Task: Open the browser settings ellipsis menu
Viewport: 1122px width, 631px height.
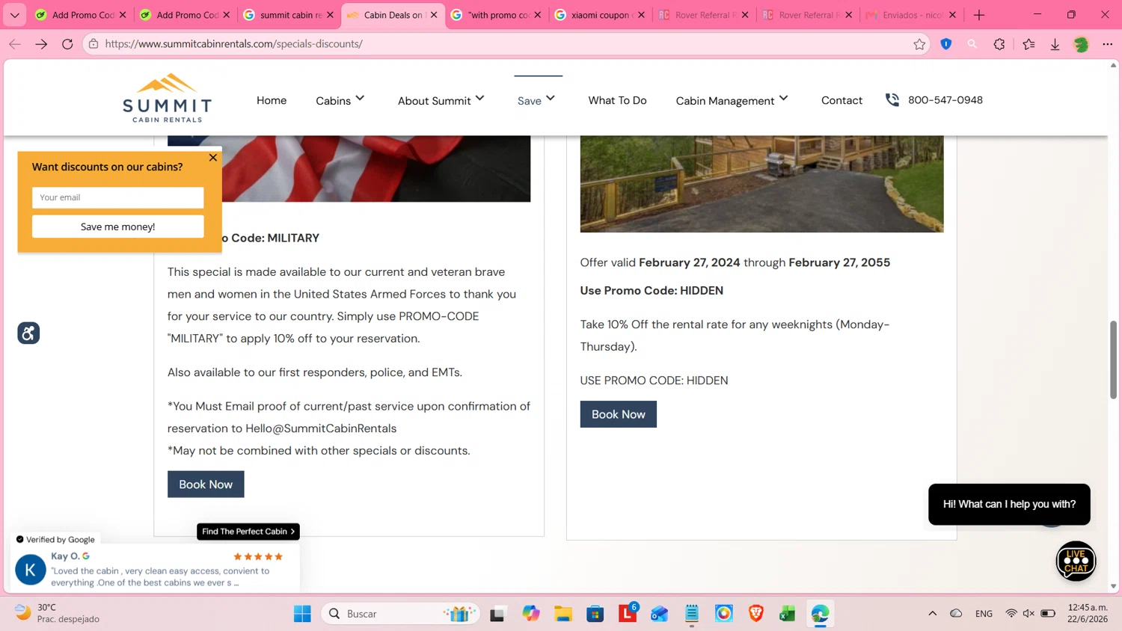Action: coord(1108,44)
